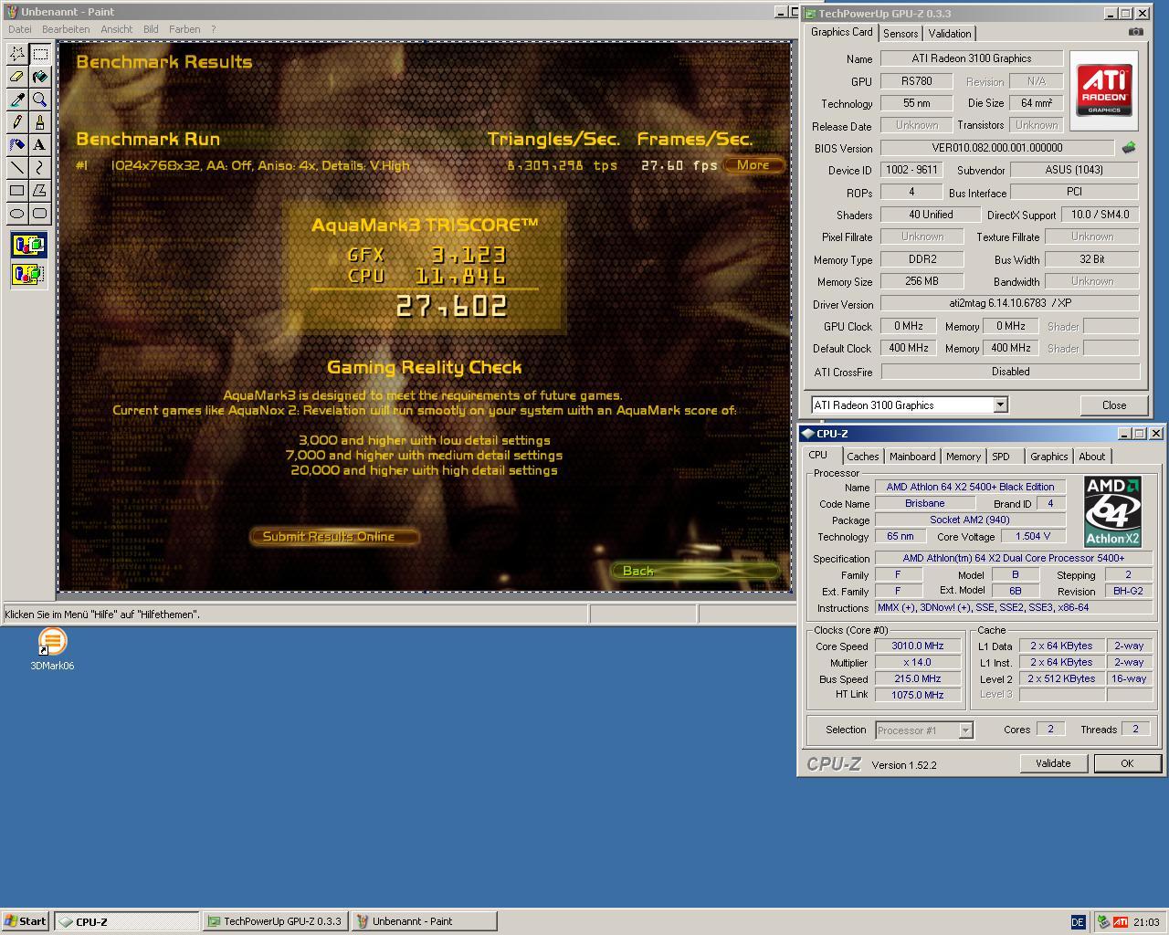Switch to CPU-Z in the taskbar
The width and height of the screenshot is (1169, 935).
(x=127, y=921)
